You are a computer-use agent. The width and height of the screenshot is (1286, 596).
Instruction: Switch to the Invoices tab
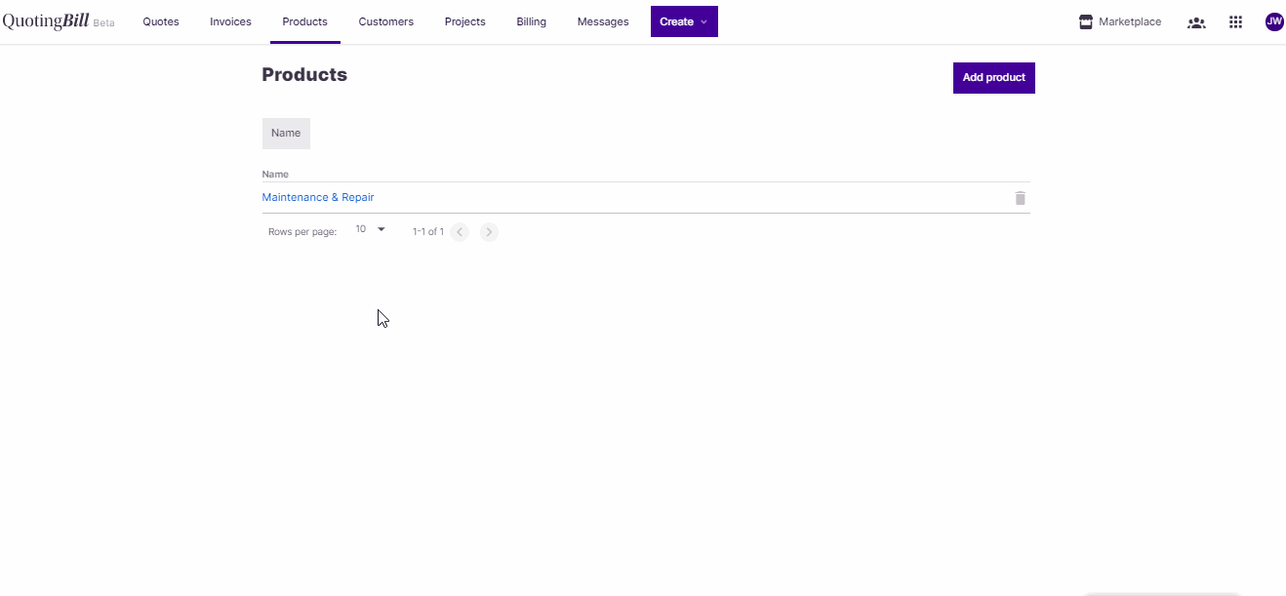[230, 21]
